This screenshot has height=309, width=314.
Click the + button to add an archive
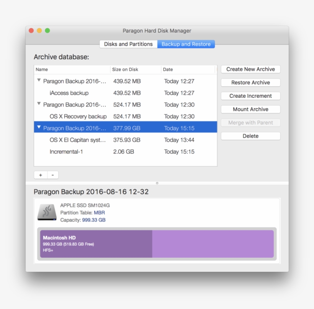tap(40, 175)
